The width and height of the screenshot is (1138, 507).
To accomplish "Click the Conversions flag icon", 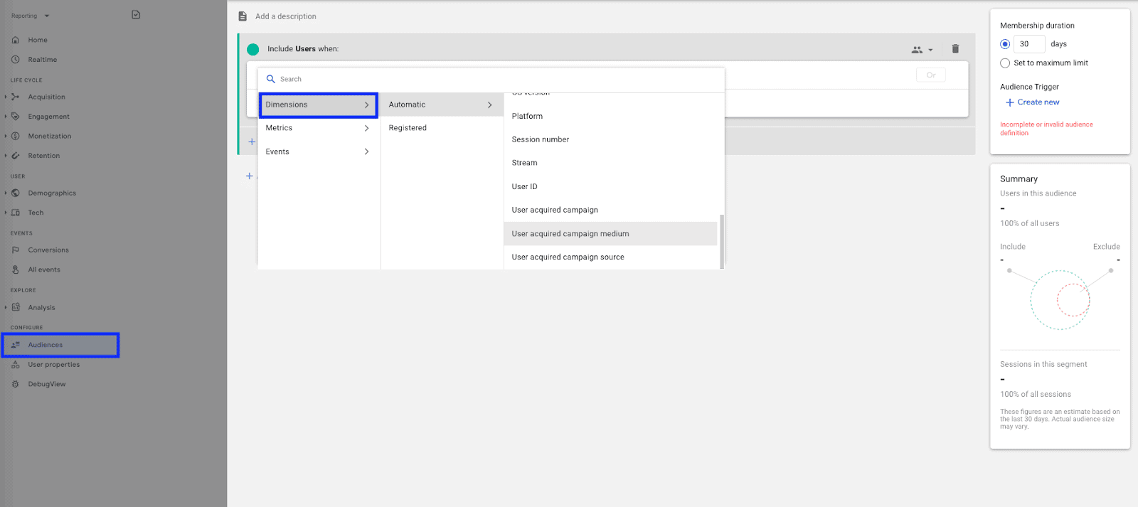I will click(16, 250).
